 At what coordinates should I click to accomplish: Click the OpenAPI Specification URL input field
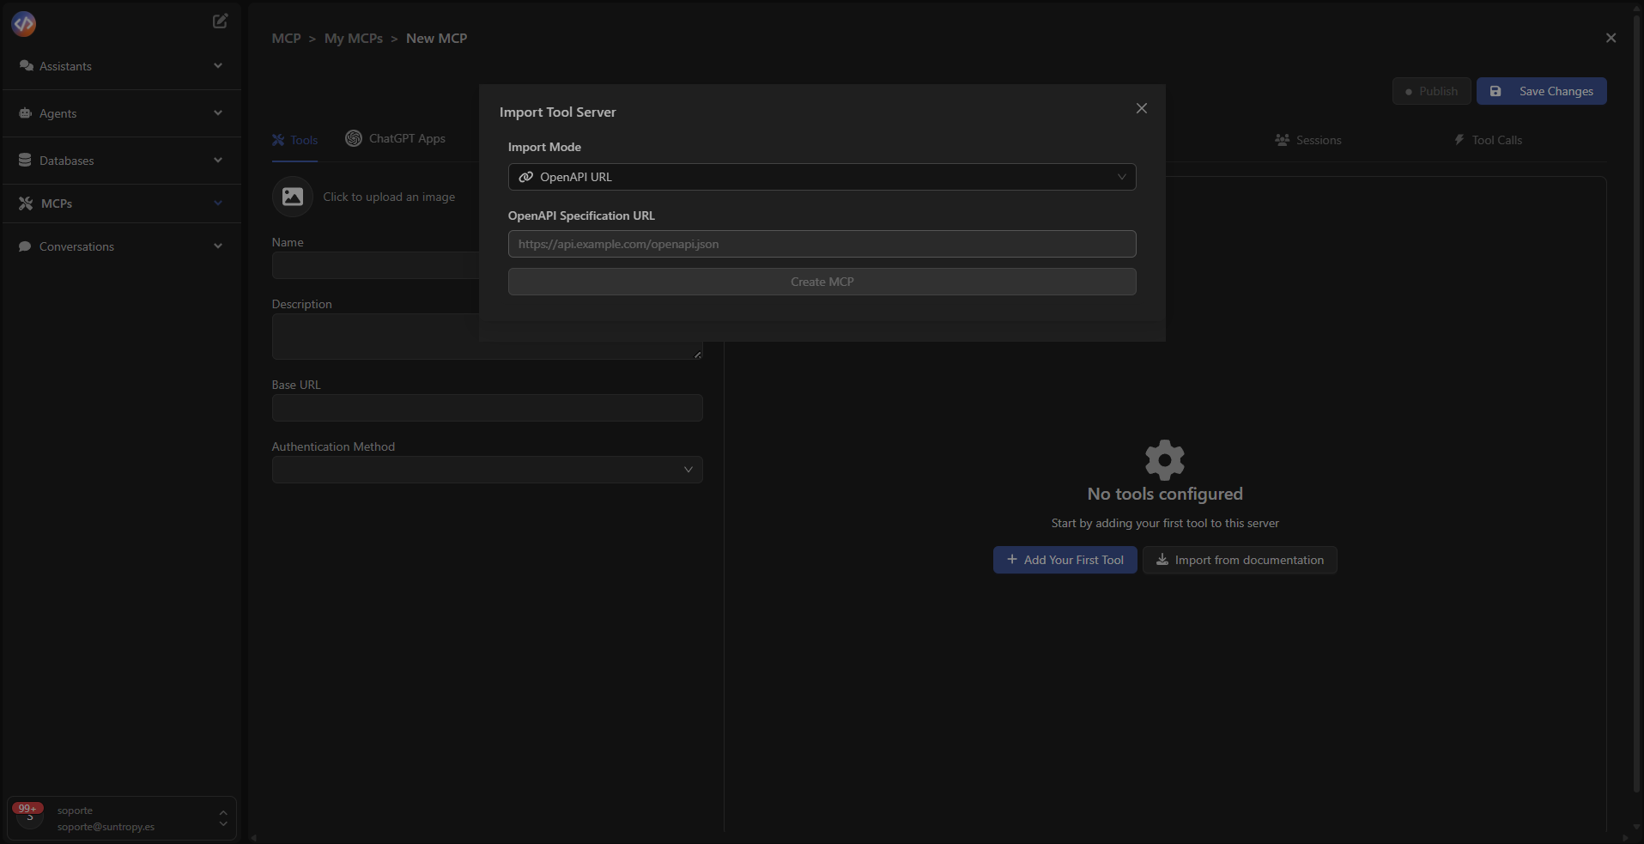pyautogui.click(x=822, y=244)
